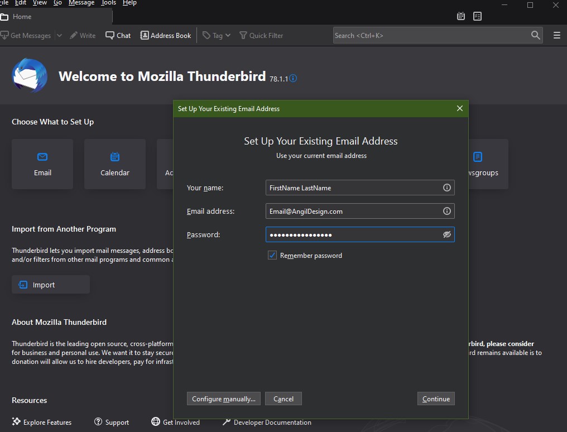Open the Edit menu
567x432 pixels.
tap(20, 3)
